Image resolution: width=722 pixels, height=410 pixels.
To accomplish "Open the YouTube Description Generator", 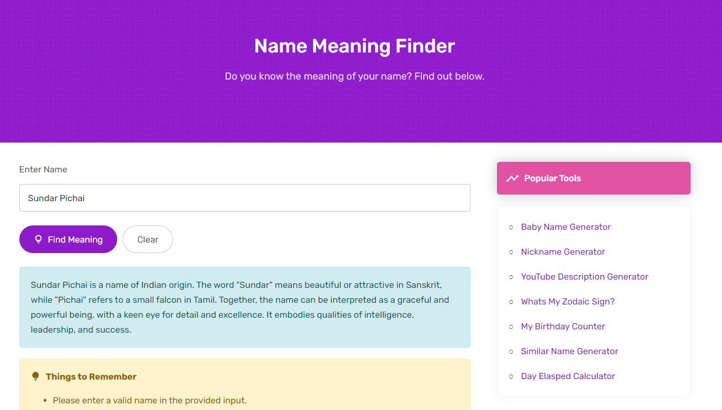I will [584, 276].
